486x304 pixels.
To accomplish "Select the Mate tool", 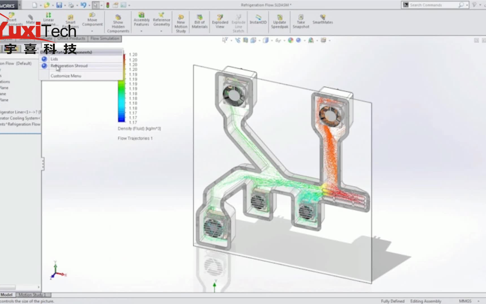I will [x=30, y=20].
